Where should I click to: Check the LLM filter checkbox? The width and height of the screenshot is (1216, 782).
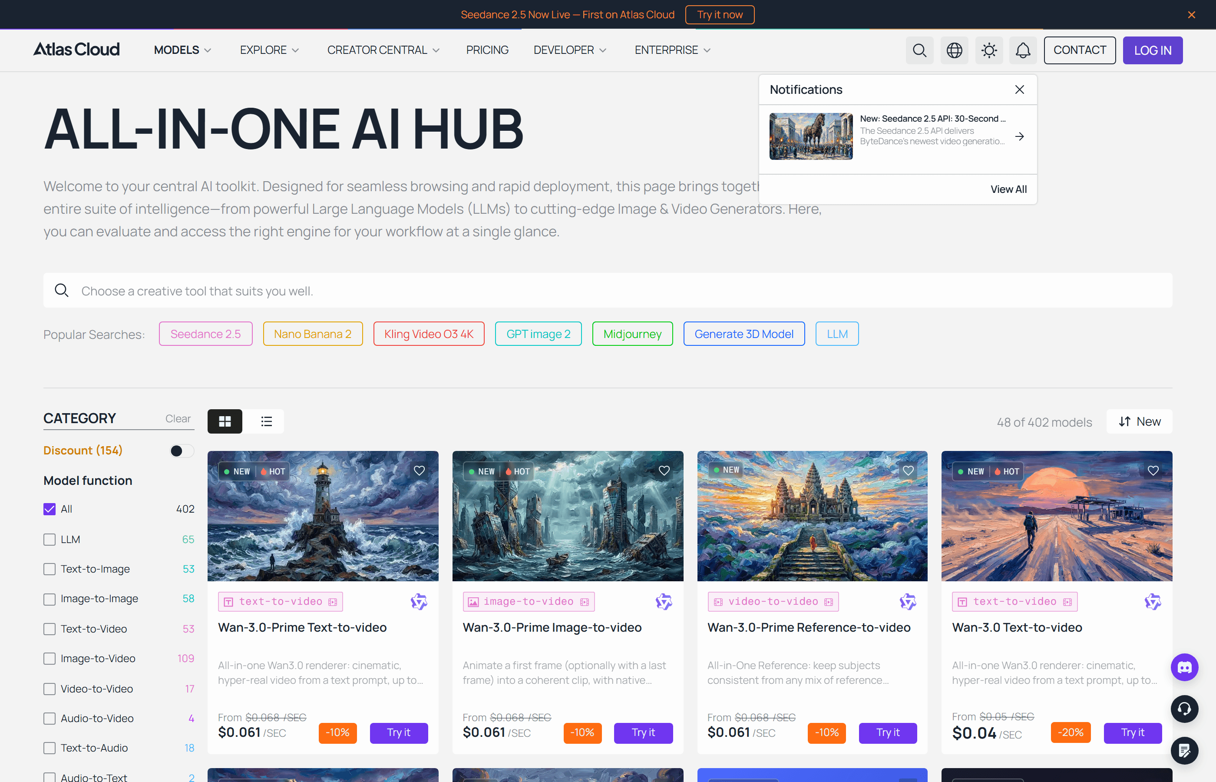49,539
